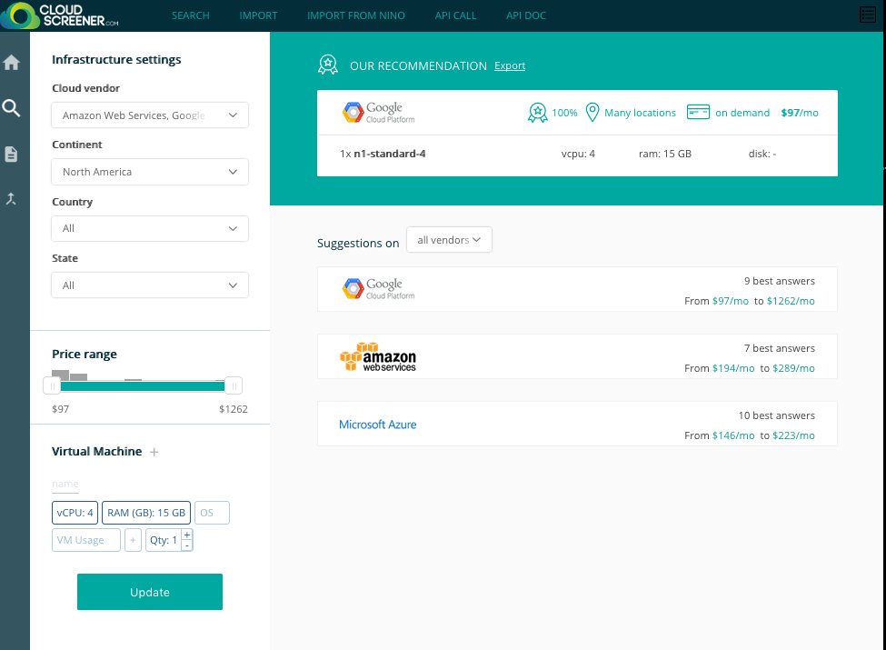The width and height of the screenshot is (886, 650).
Task: Grab the minimum price slider handle
Action: 52,386
